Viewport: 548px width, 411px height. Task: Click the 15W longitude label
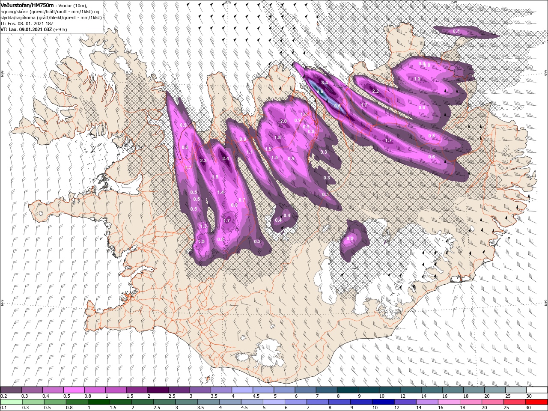click(453, 2)
